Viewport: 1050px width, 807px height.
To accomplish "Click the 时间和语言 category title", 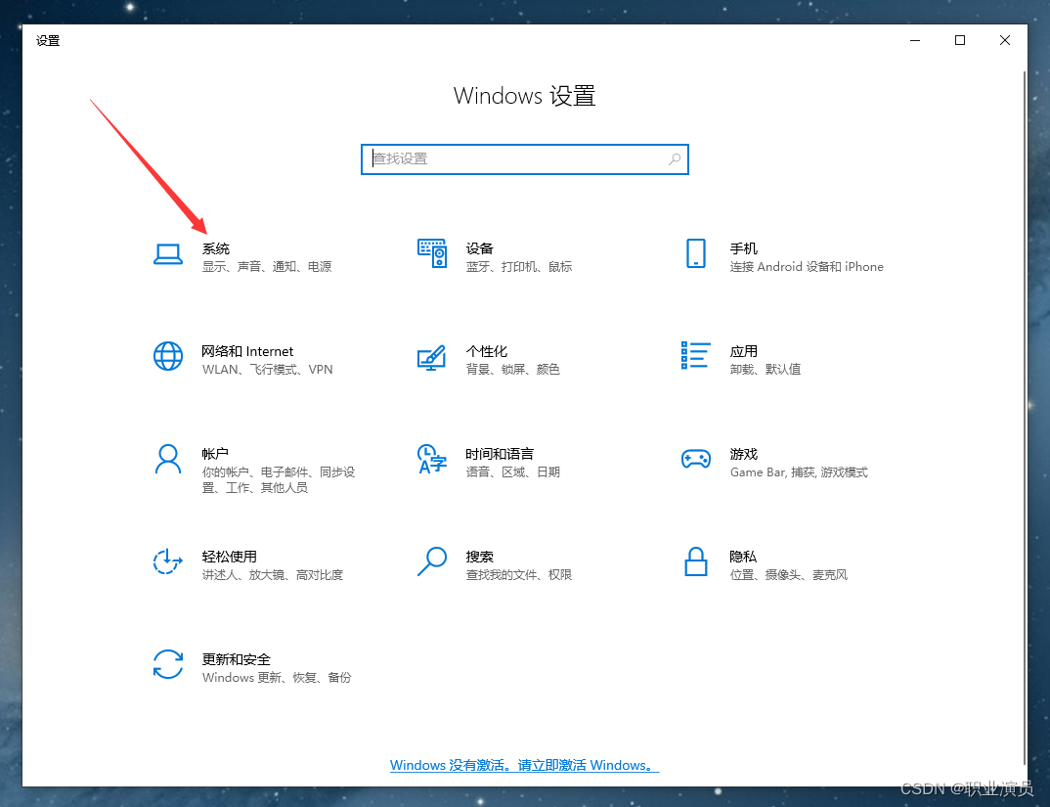I will (501, 454).
